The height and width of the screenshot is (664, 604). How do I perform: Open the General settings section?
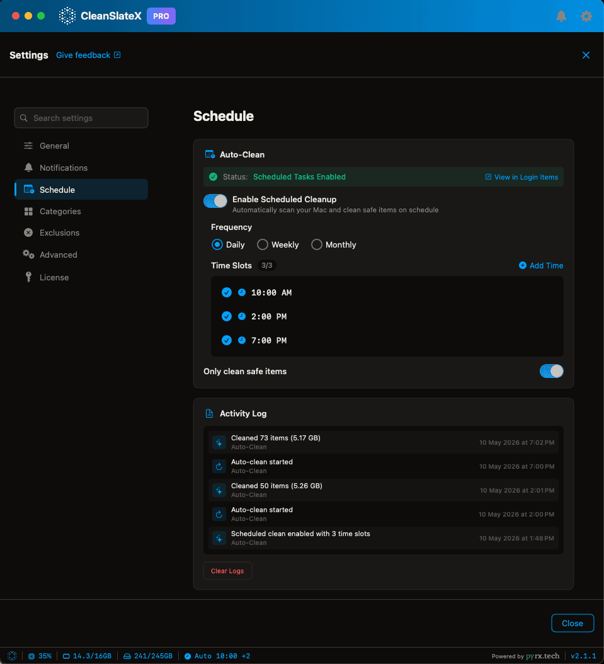tap(81, 146)
